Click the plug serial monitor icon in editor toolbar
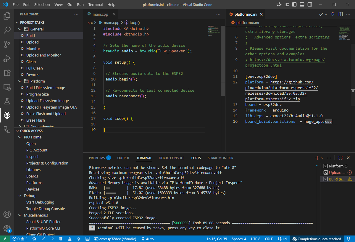355x242 pixels. [333, 14]
